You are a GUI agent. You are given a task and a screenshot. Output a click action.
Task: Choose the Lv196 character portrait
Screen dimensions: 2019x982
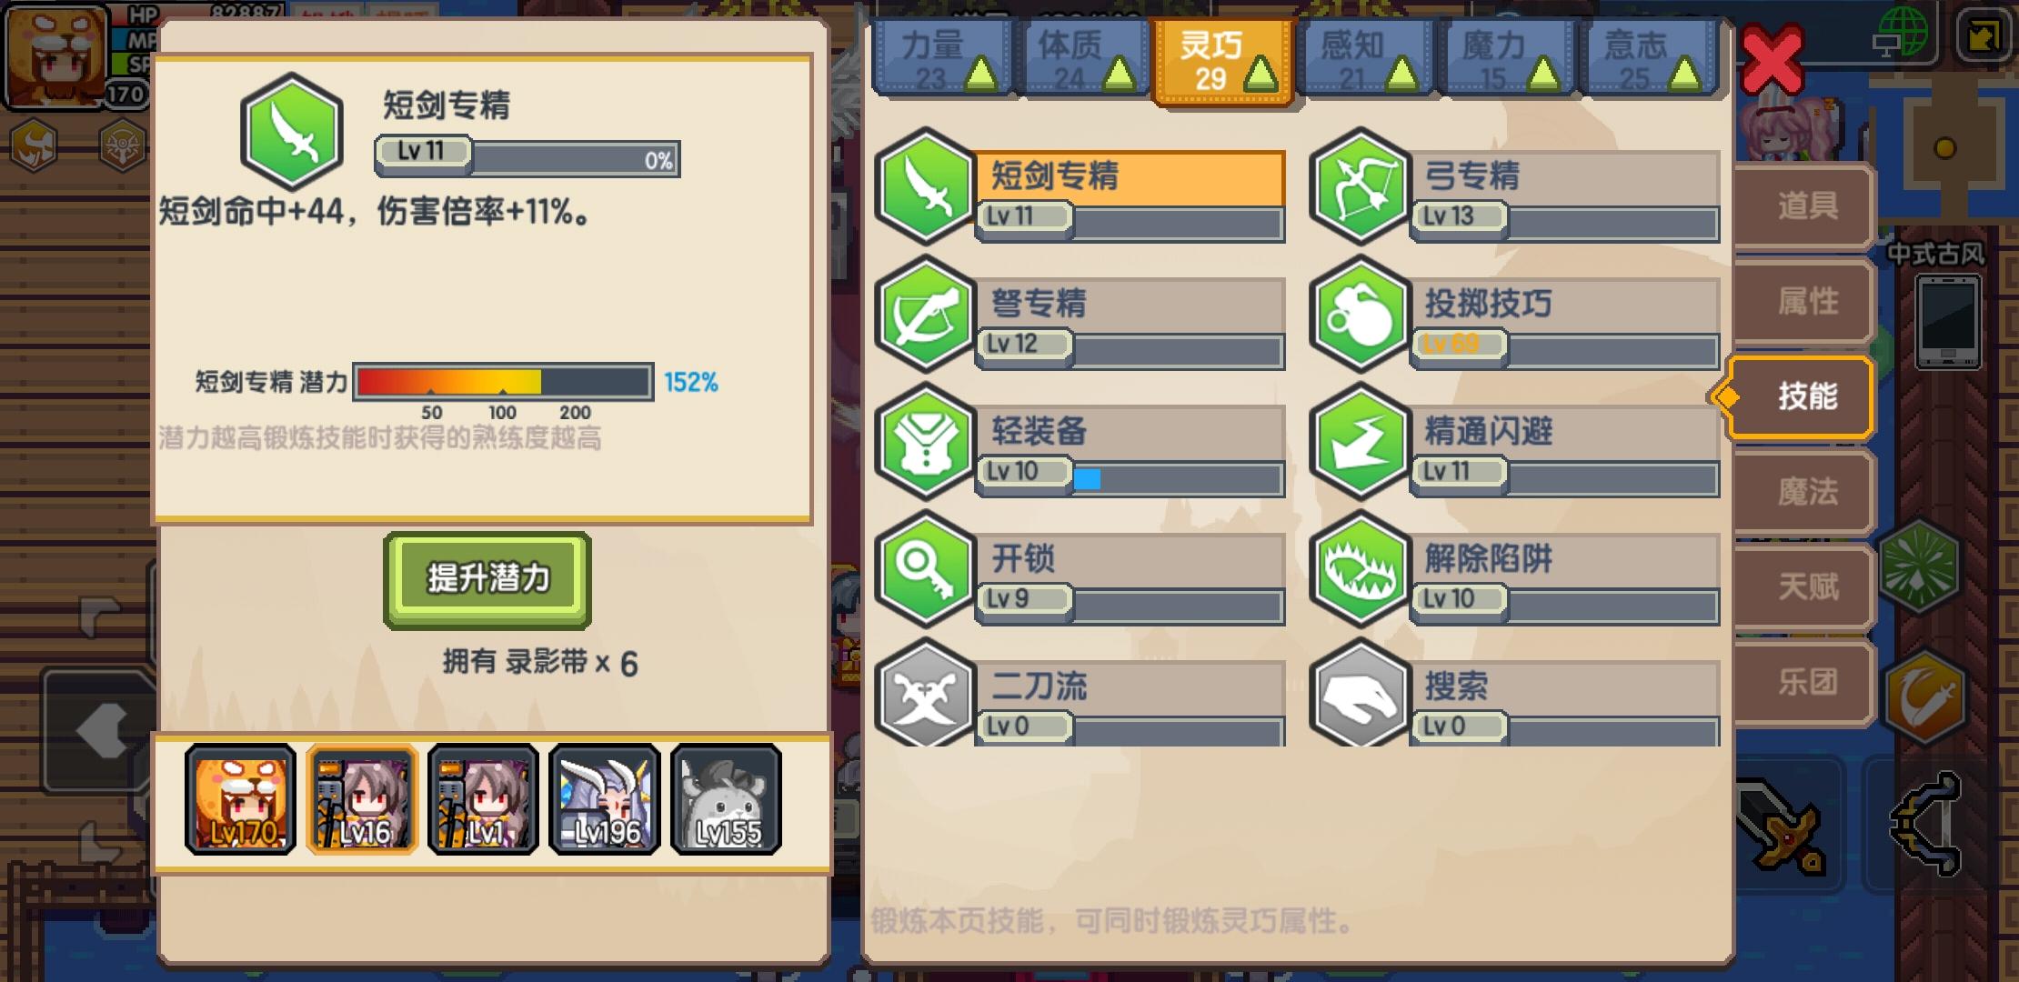(605, 799)
